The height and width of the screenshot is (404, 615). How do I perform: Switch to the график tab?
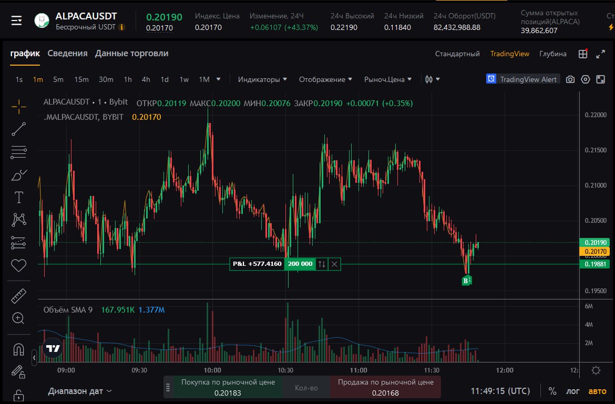(x=25, y=54)
